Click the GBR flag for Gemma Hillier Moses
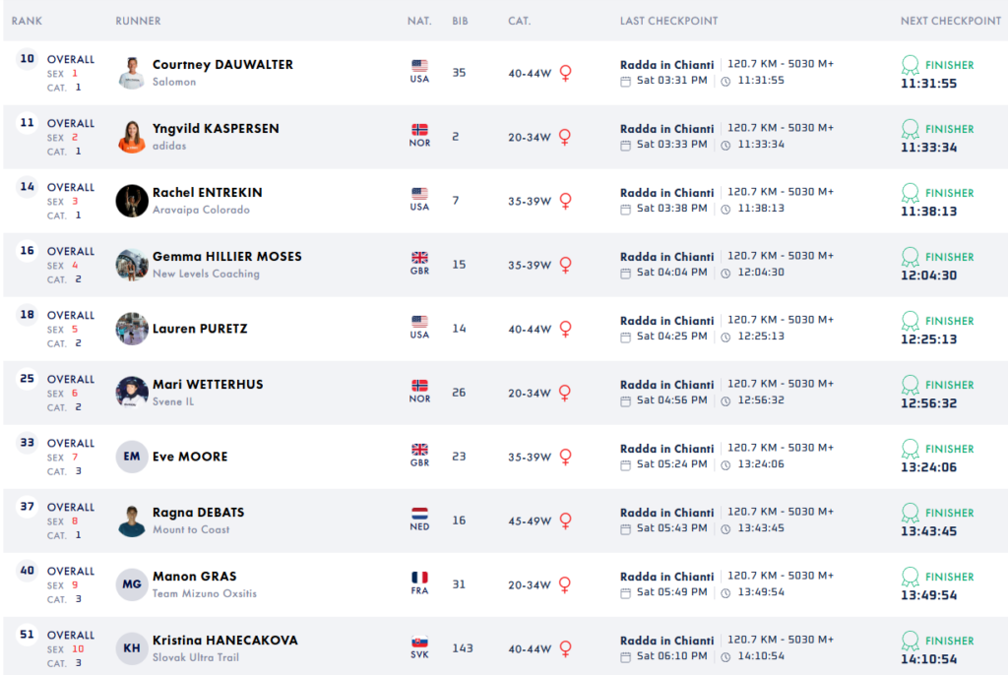This screenshot has width=1008, height=675. tap(419, 258)
